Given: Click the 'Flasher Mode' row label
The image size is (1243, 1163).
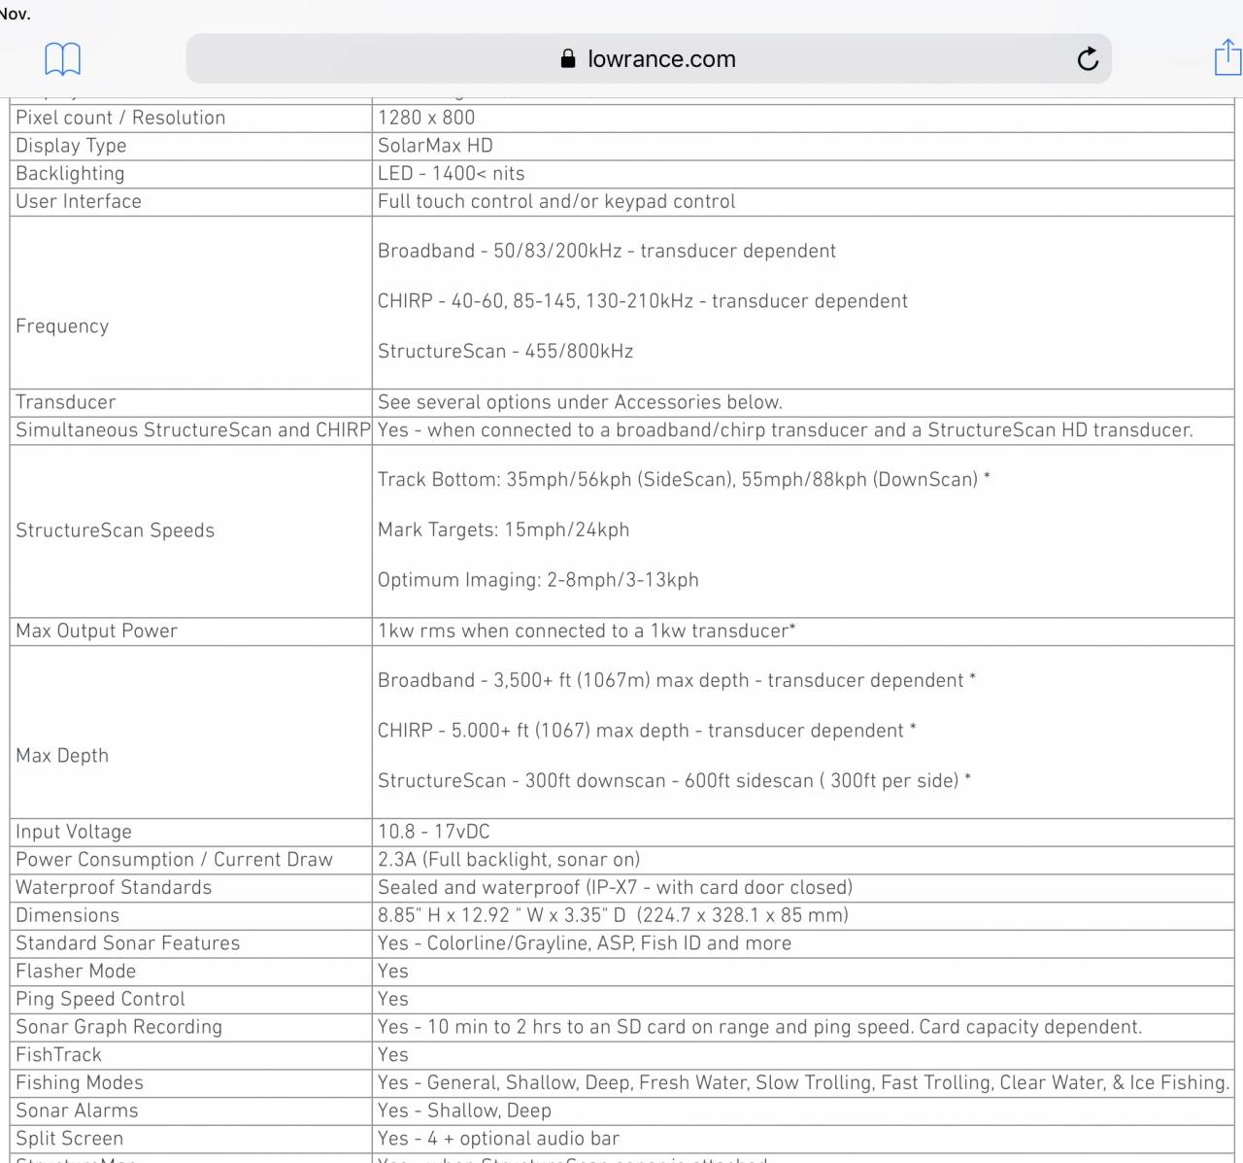Looking at the screenshot, I should click(76, 971).
